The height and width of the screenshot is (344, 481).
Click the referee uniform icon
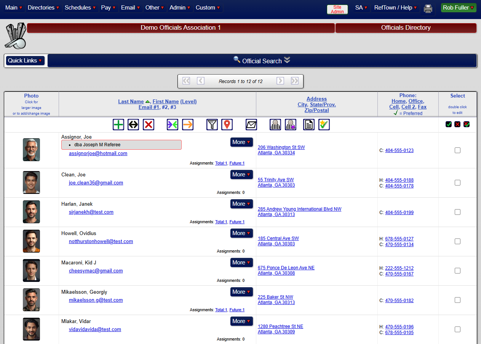click(x=275, y=124)
